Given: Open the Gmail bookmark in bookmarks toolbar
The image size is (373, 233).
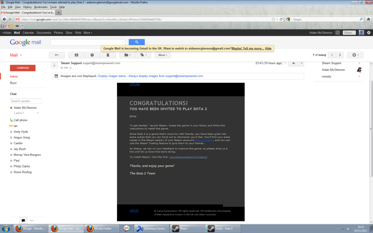Looking at the screenshot, I should click(7, 26).
